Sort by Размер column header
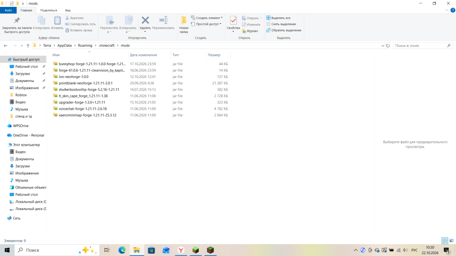456x256 pixels. (x=214, y=55)
